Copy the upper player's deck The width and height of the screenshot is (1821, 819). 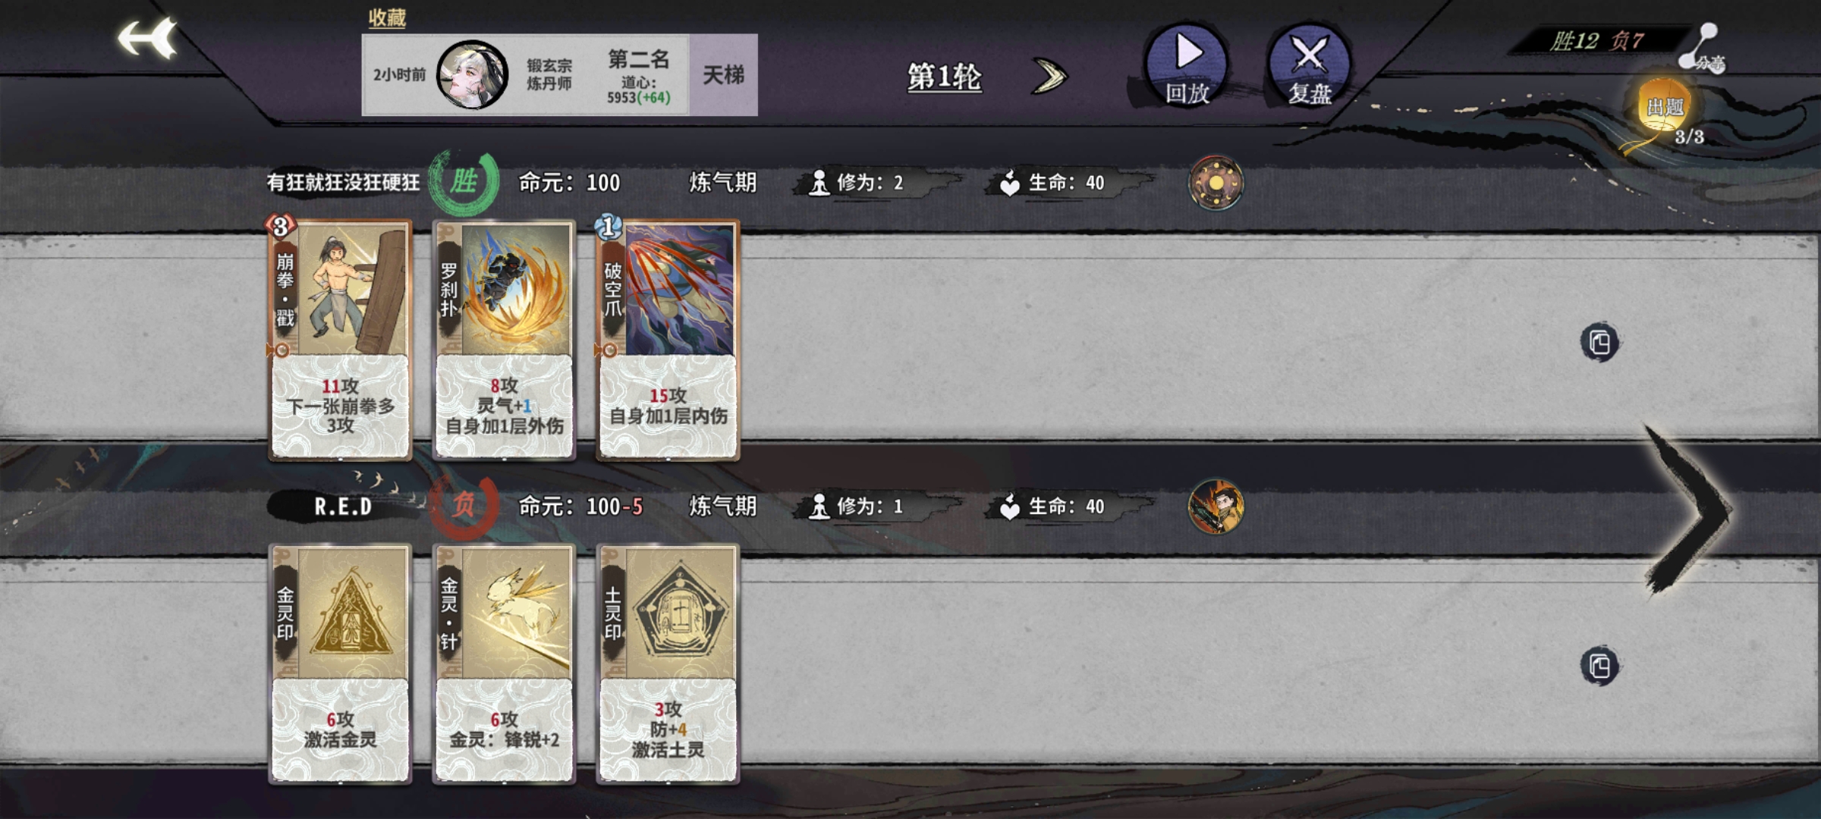(x=1599, y=343)
